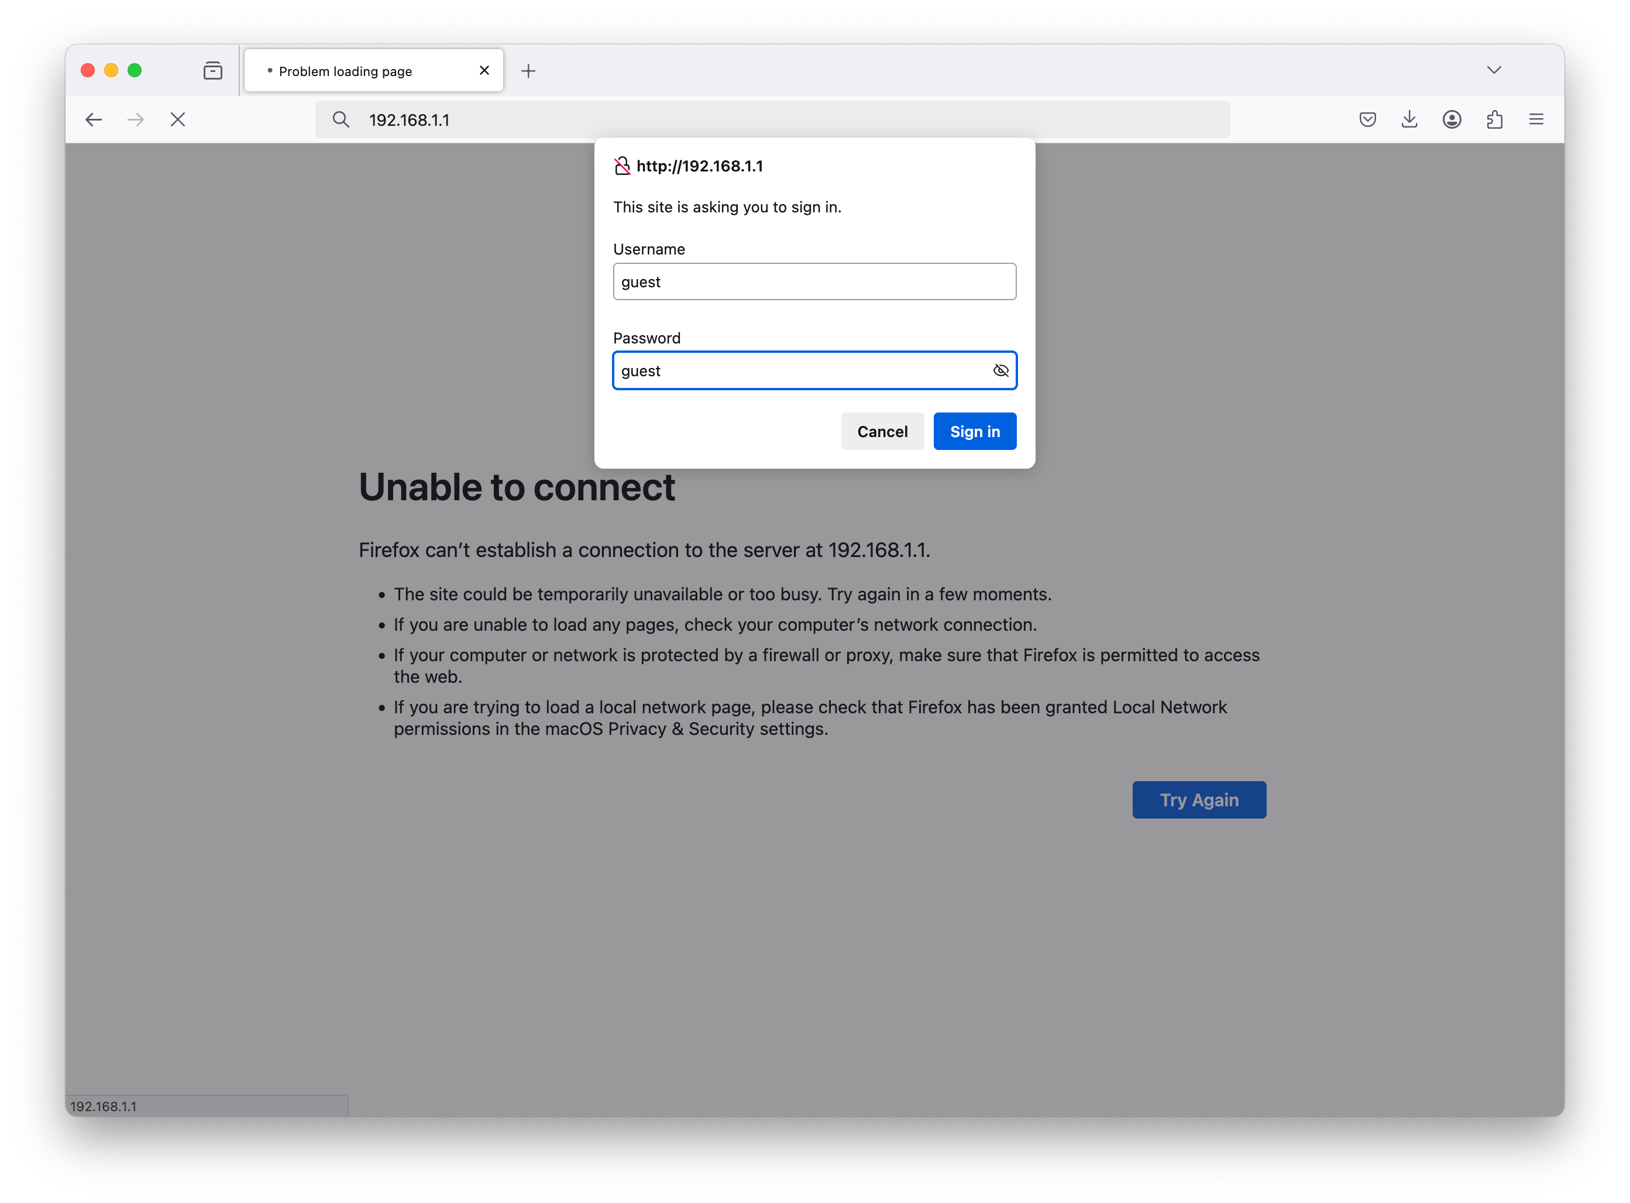The image size is (1630, 1203).
Task: Click the search magnifier in address bar
Action: (341, 119)
